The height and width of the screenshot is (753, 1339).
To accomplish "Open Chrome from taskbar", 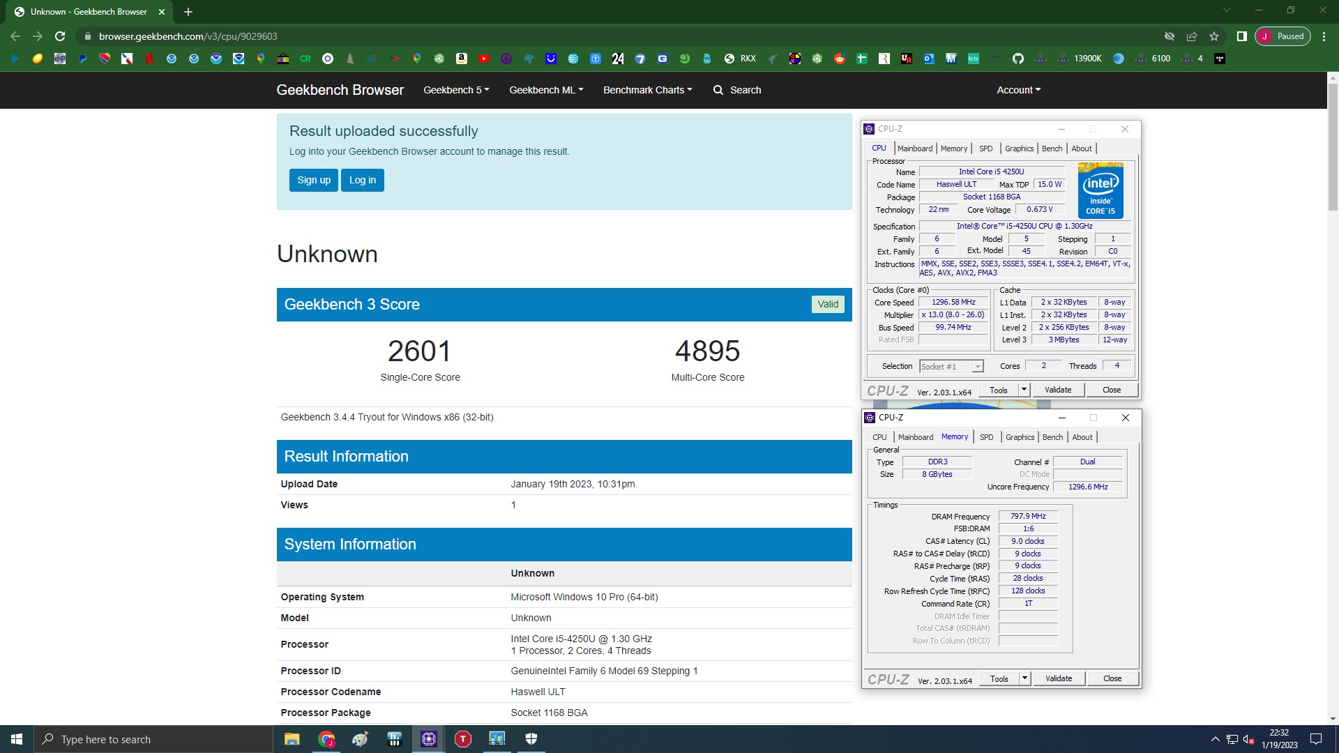I will pos(326,739).
